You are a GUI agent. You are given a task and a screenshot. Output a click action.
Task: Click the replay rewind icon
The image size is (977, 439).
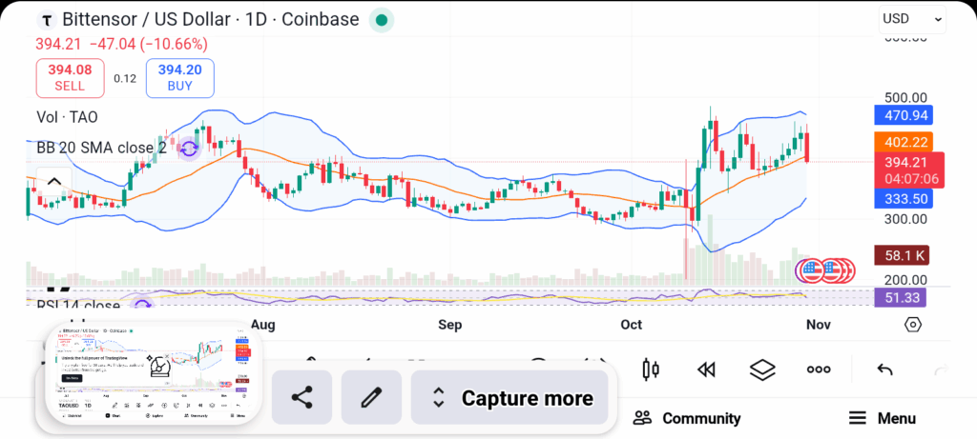(706, 369)
